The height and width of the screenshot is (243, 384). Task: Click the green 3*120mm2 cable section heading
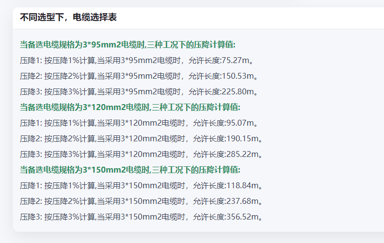(x=130, y=108)
